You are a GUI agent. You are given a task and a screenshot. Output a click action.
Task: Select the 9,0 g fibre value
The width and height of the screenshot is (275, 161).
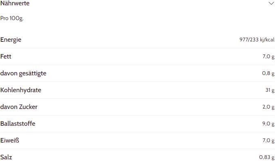[268, 124]
